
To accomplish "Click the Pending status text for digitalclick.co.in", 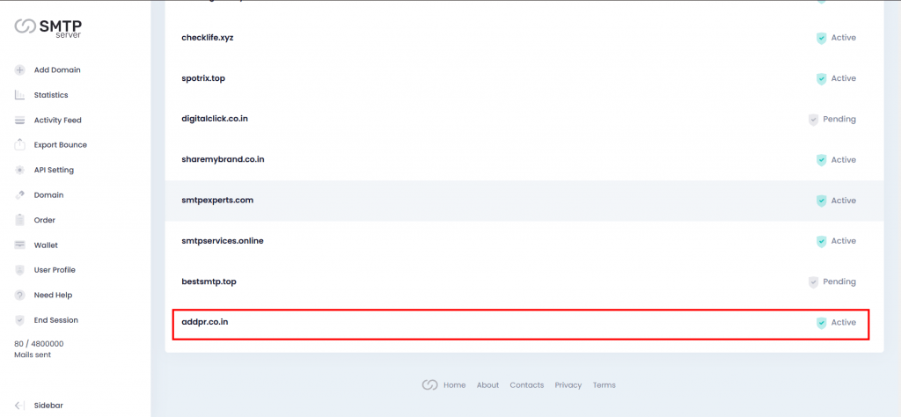I will [x=839, y=120].
